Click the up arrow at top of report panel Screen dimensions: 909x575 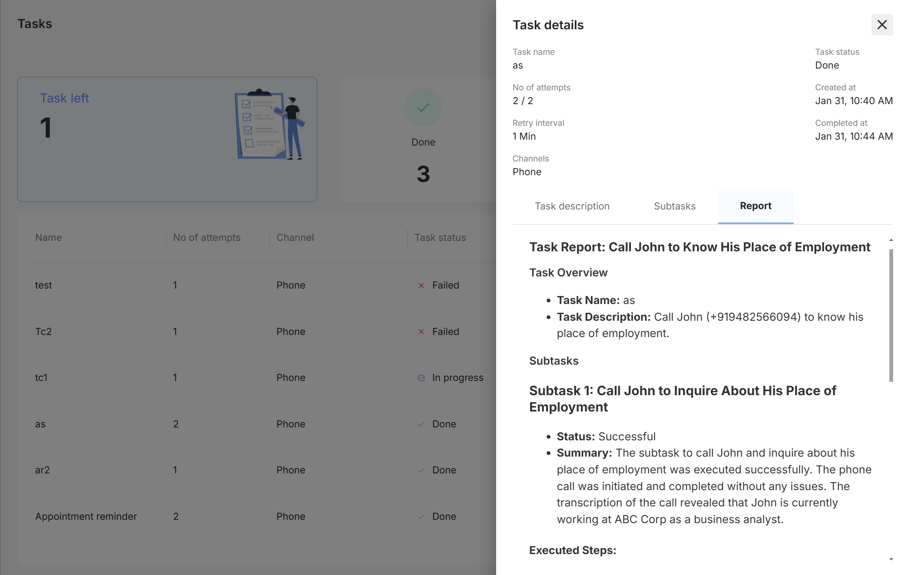point(891,240)
